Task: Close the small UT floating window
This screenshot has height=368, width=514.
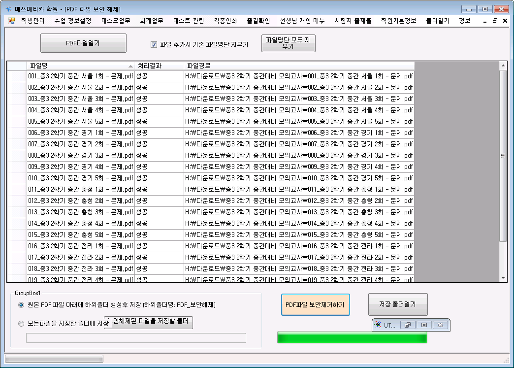Action: coord(440,325)
